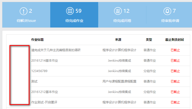Click source Jenkins持续集成 in the 20161212基本作业 row
The width and height of the screenshot is (192, 109).
(119, 92)
